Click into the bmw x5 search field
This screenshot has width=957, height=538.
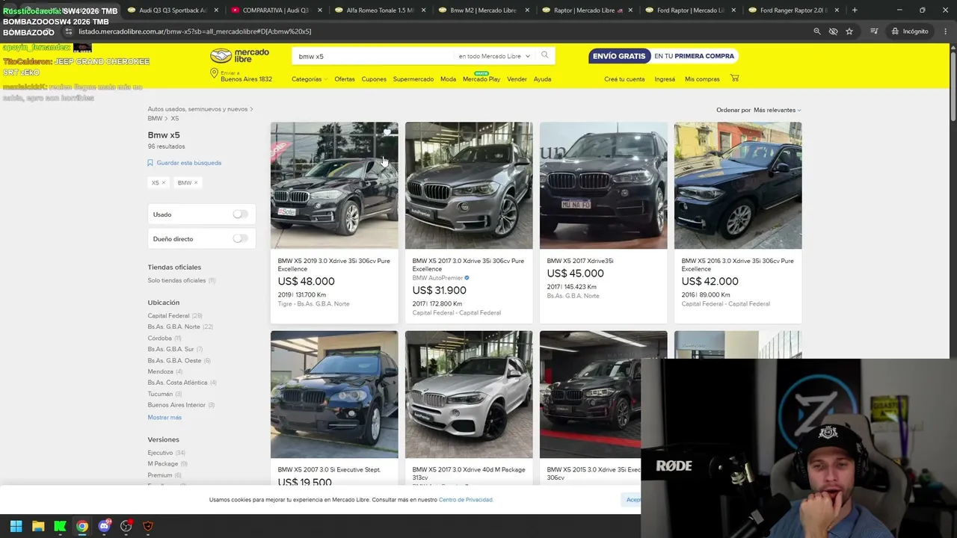tap(374, 56)
